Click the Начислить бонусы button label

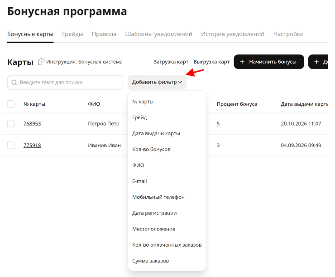pyautogui.click(x=273, y=62)
